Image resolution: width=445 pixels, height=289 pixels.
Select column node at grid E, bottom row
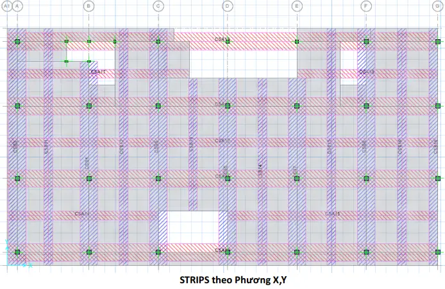click(297, 252)
